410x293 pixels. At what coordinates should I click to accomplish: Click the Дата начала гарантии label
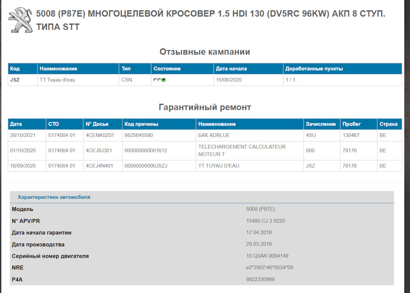click(x=41, y=233)
